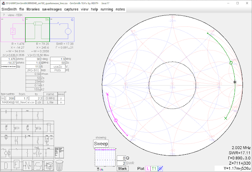The width and height of the screenshot is (252, 172).
Task: Open the captures menu
Action: click(71, 9)
